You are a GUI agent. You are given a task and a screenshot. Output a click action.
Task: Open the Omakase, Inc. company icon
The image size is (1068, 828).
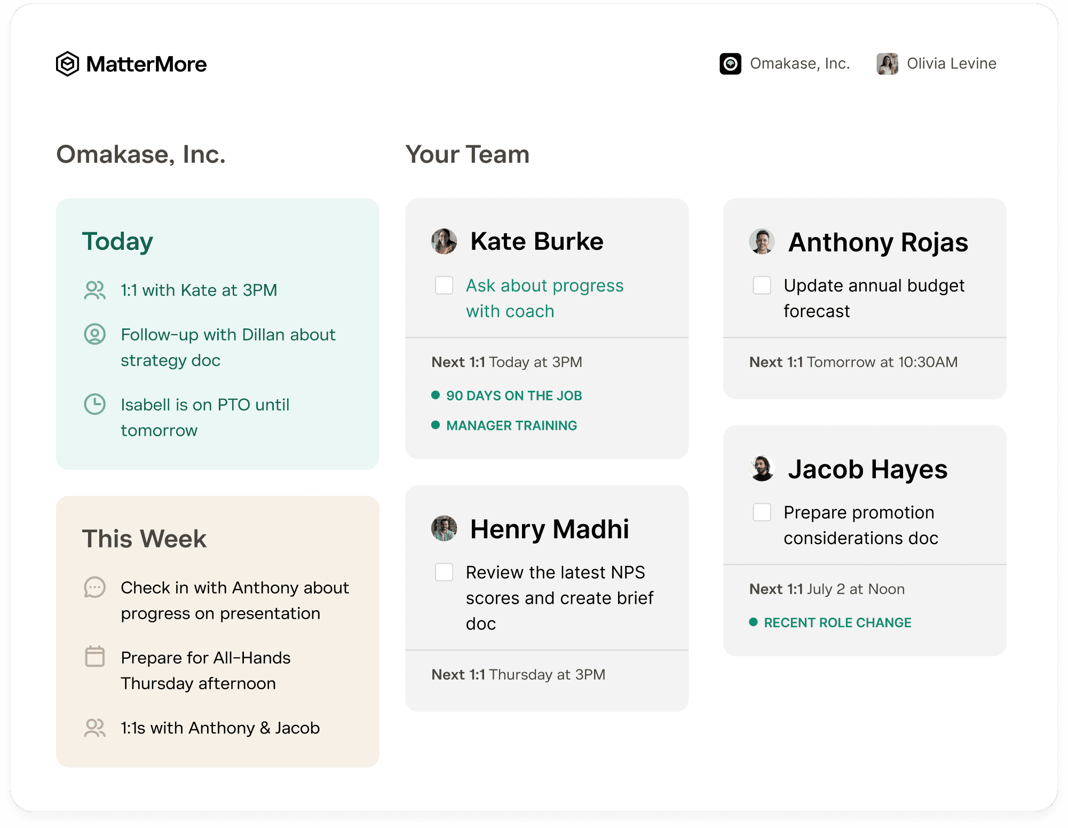pos(731,63)
